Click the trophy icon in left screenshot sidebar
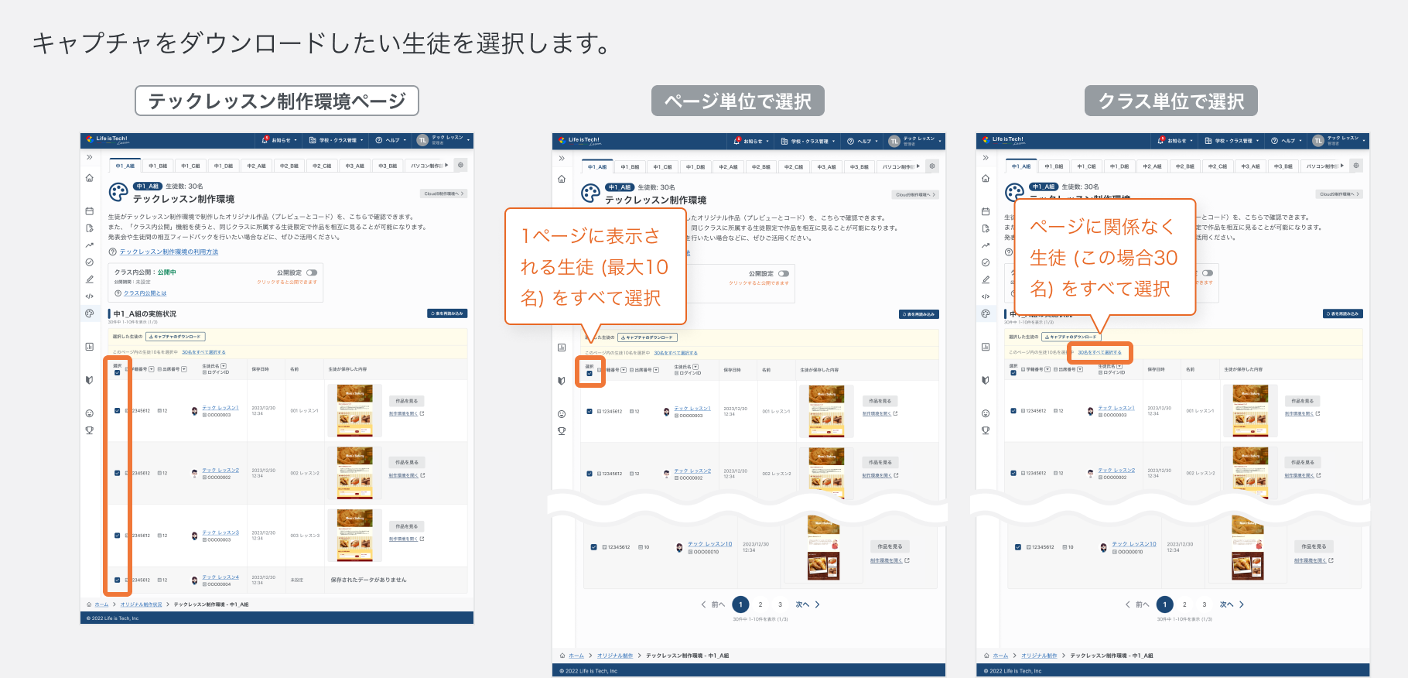Screen dimensions: 1408x678 pos(89,430)
